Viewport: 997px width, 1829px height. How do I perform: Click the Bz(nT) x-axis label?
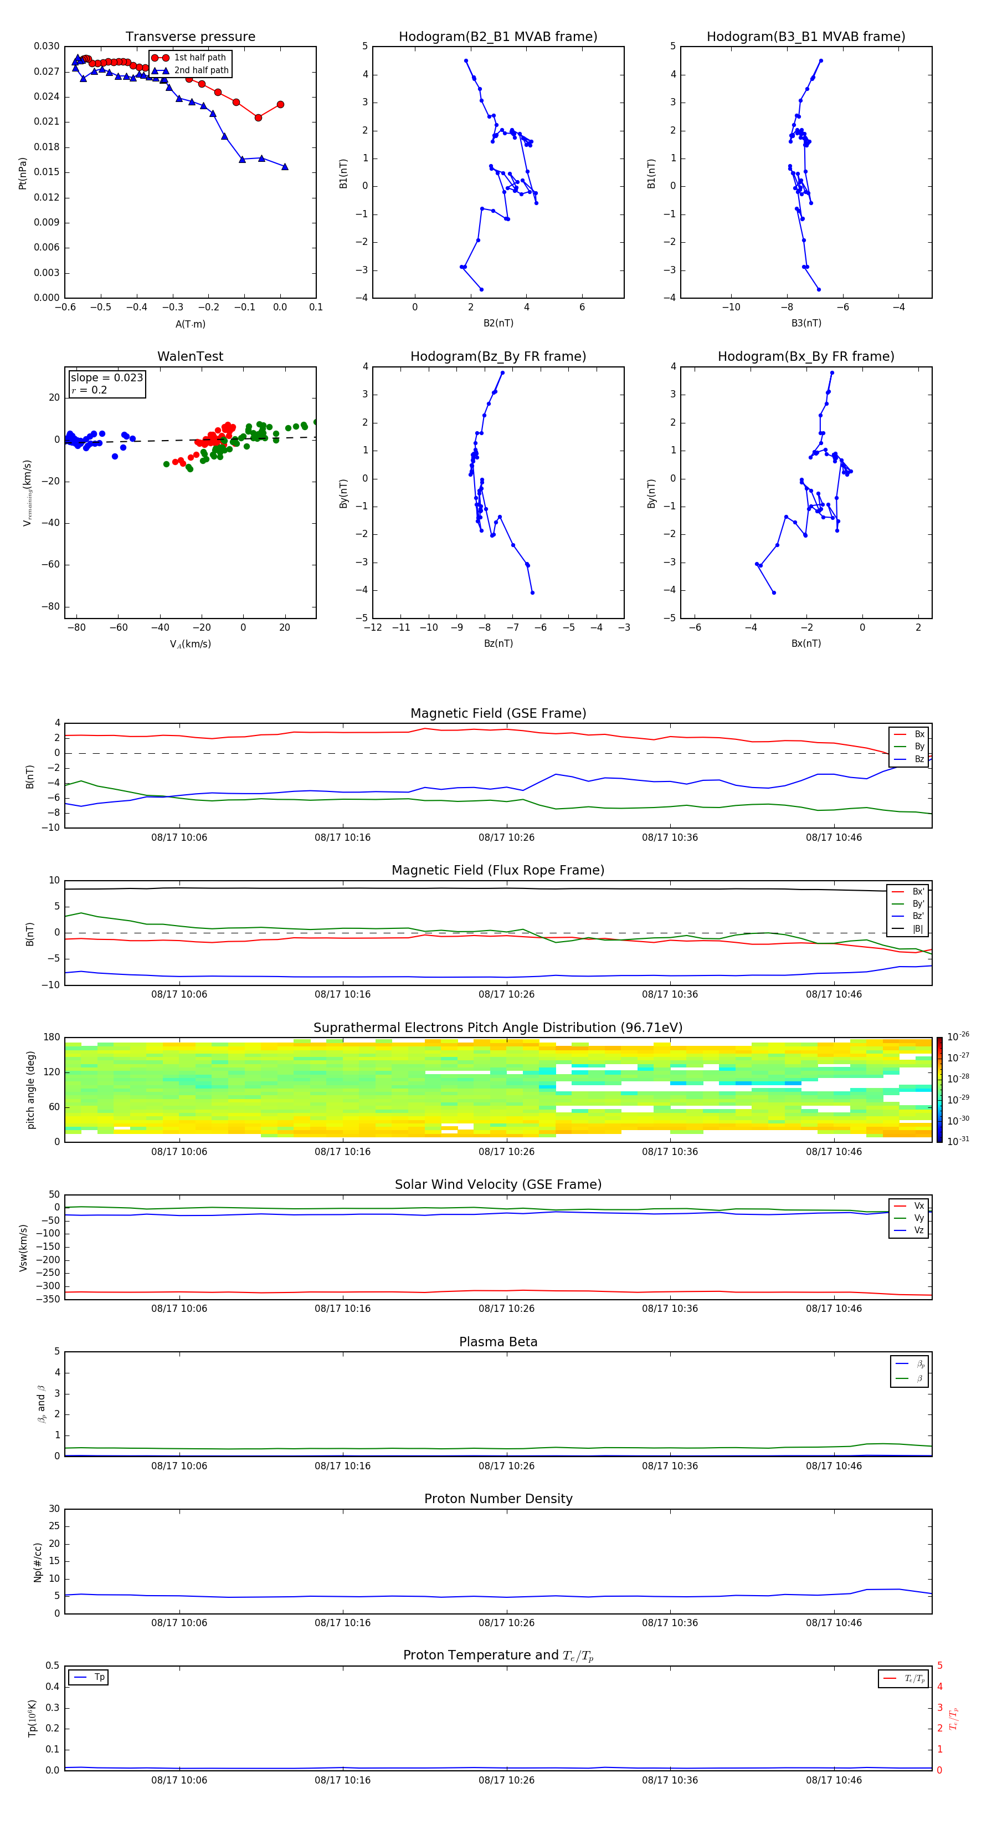498,643
